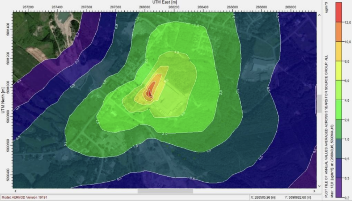Click the vertical scrollbar up arrow

(x=319, y=15)
